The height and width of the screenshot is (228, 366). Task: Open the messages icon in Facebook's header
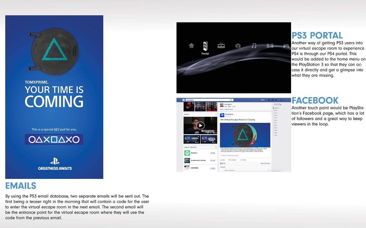[x=272, y=100]
